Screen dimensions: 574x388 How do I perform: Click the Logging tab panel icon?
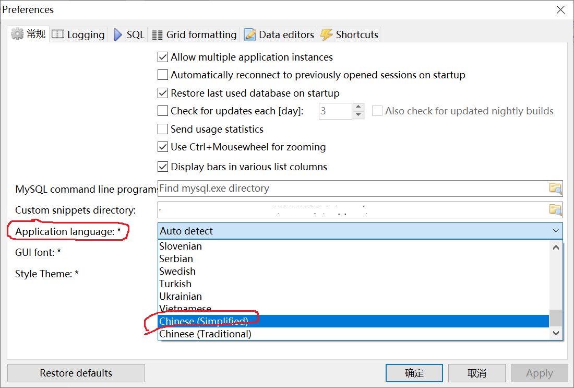click(58, 34)
